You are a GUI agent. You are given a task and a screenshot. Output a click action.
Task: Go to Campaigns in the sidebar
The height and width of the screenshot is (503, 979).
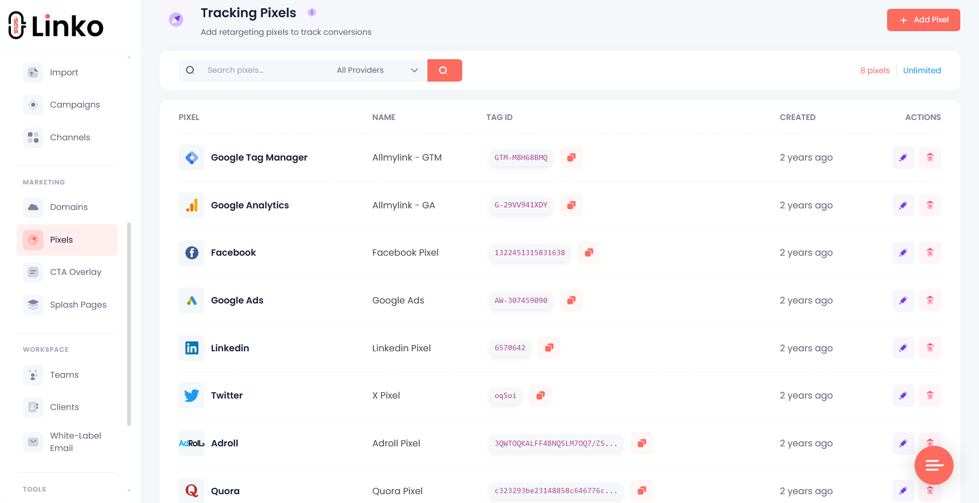tap(68, 104)
